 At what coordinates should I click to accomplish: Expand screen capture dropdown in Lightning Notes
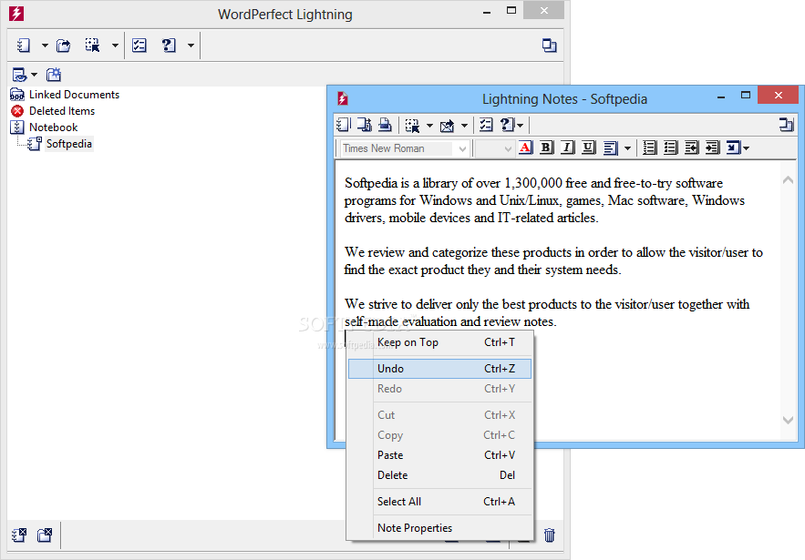point(429,125)
